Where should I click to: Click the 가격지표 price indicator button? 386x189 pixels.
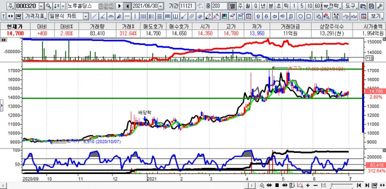(35, 16)
